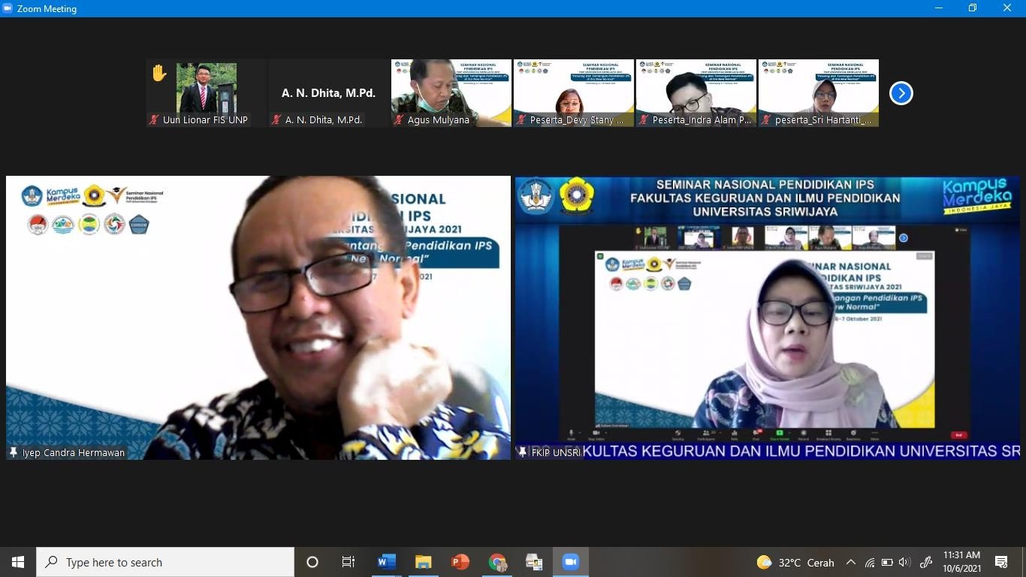Open the clock showing 11:31 AM
Screen dimensions: 1026x577
(x=961, y=562)
